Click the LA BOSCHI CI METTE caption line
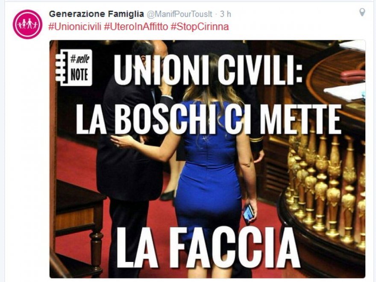 pyautogui.click(x=209, y=119)
